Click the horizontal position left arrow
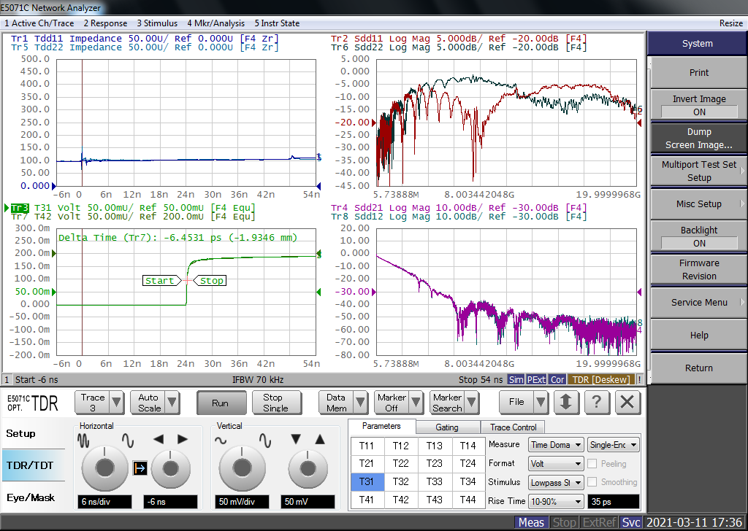 [159, 439]
